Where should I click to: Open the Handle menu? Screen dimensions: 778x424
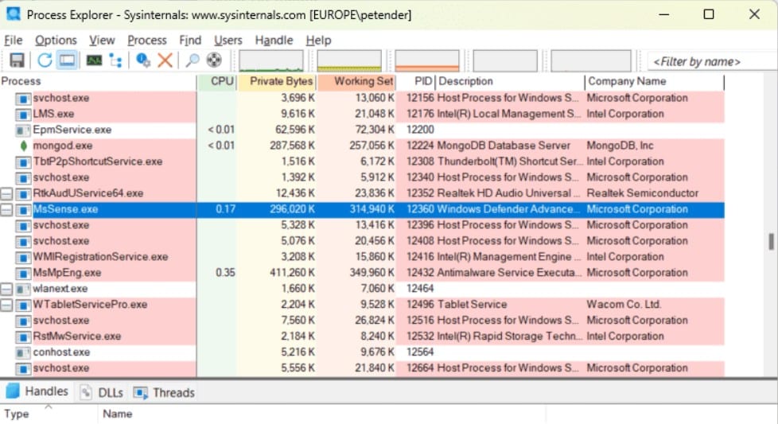[274, 40]
